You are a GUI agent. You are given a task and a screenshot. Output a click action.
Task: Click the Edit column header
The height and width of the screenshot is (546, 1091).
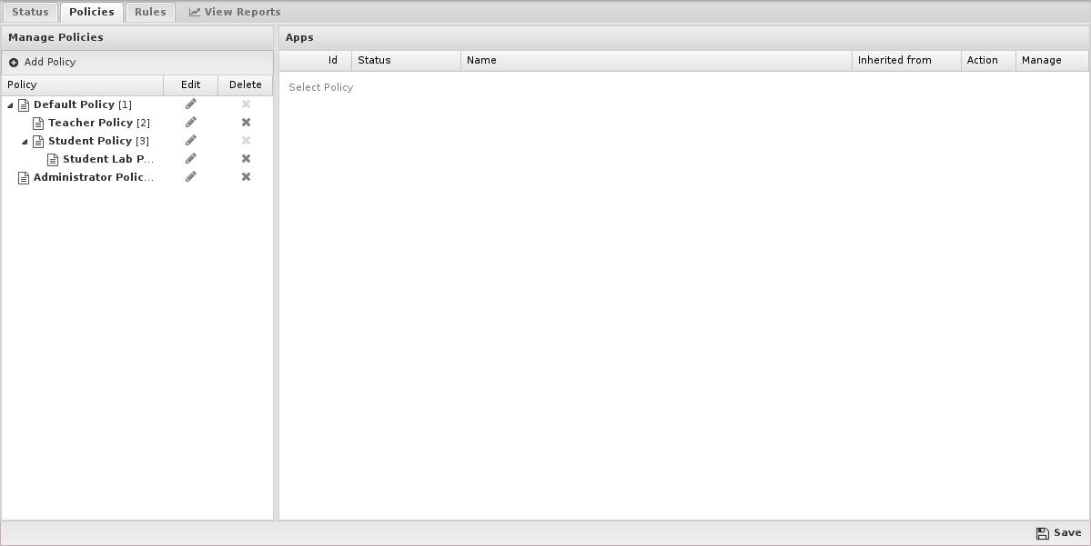click(x=191, y=84)
